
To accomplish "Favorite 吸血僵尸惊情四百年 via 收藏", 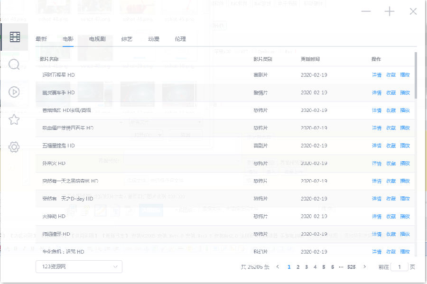I will pos(390,128).
